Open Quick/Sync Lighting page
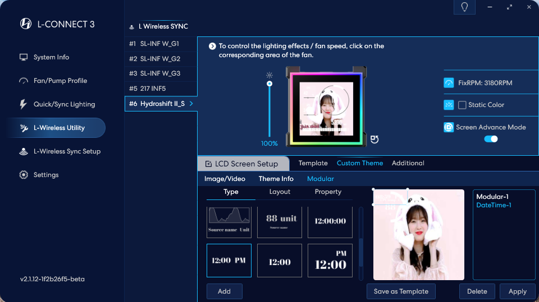Image resolution: width=539 pixels, height=302 pixels. (64, 104)
